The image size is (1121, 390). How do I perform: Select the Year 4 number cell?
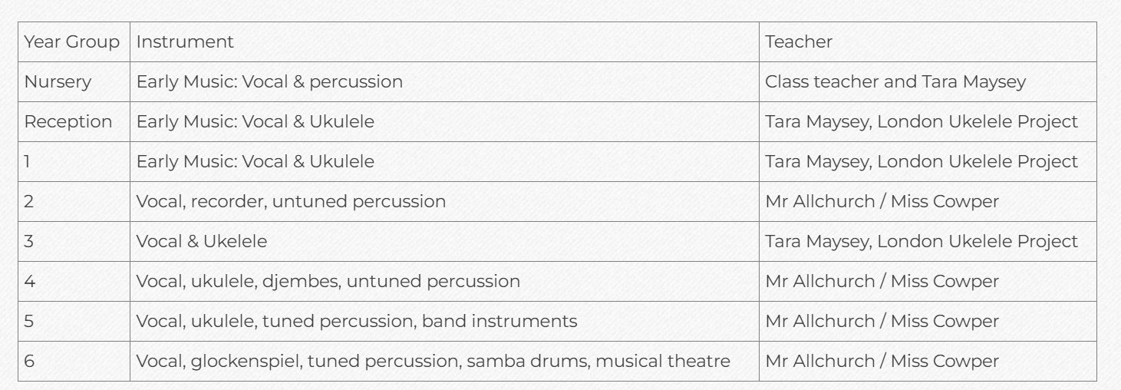click(74, 282)
